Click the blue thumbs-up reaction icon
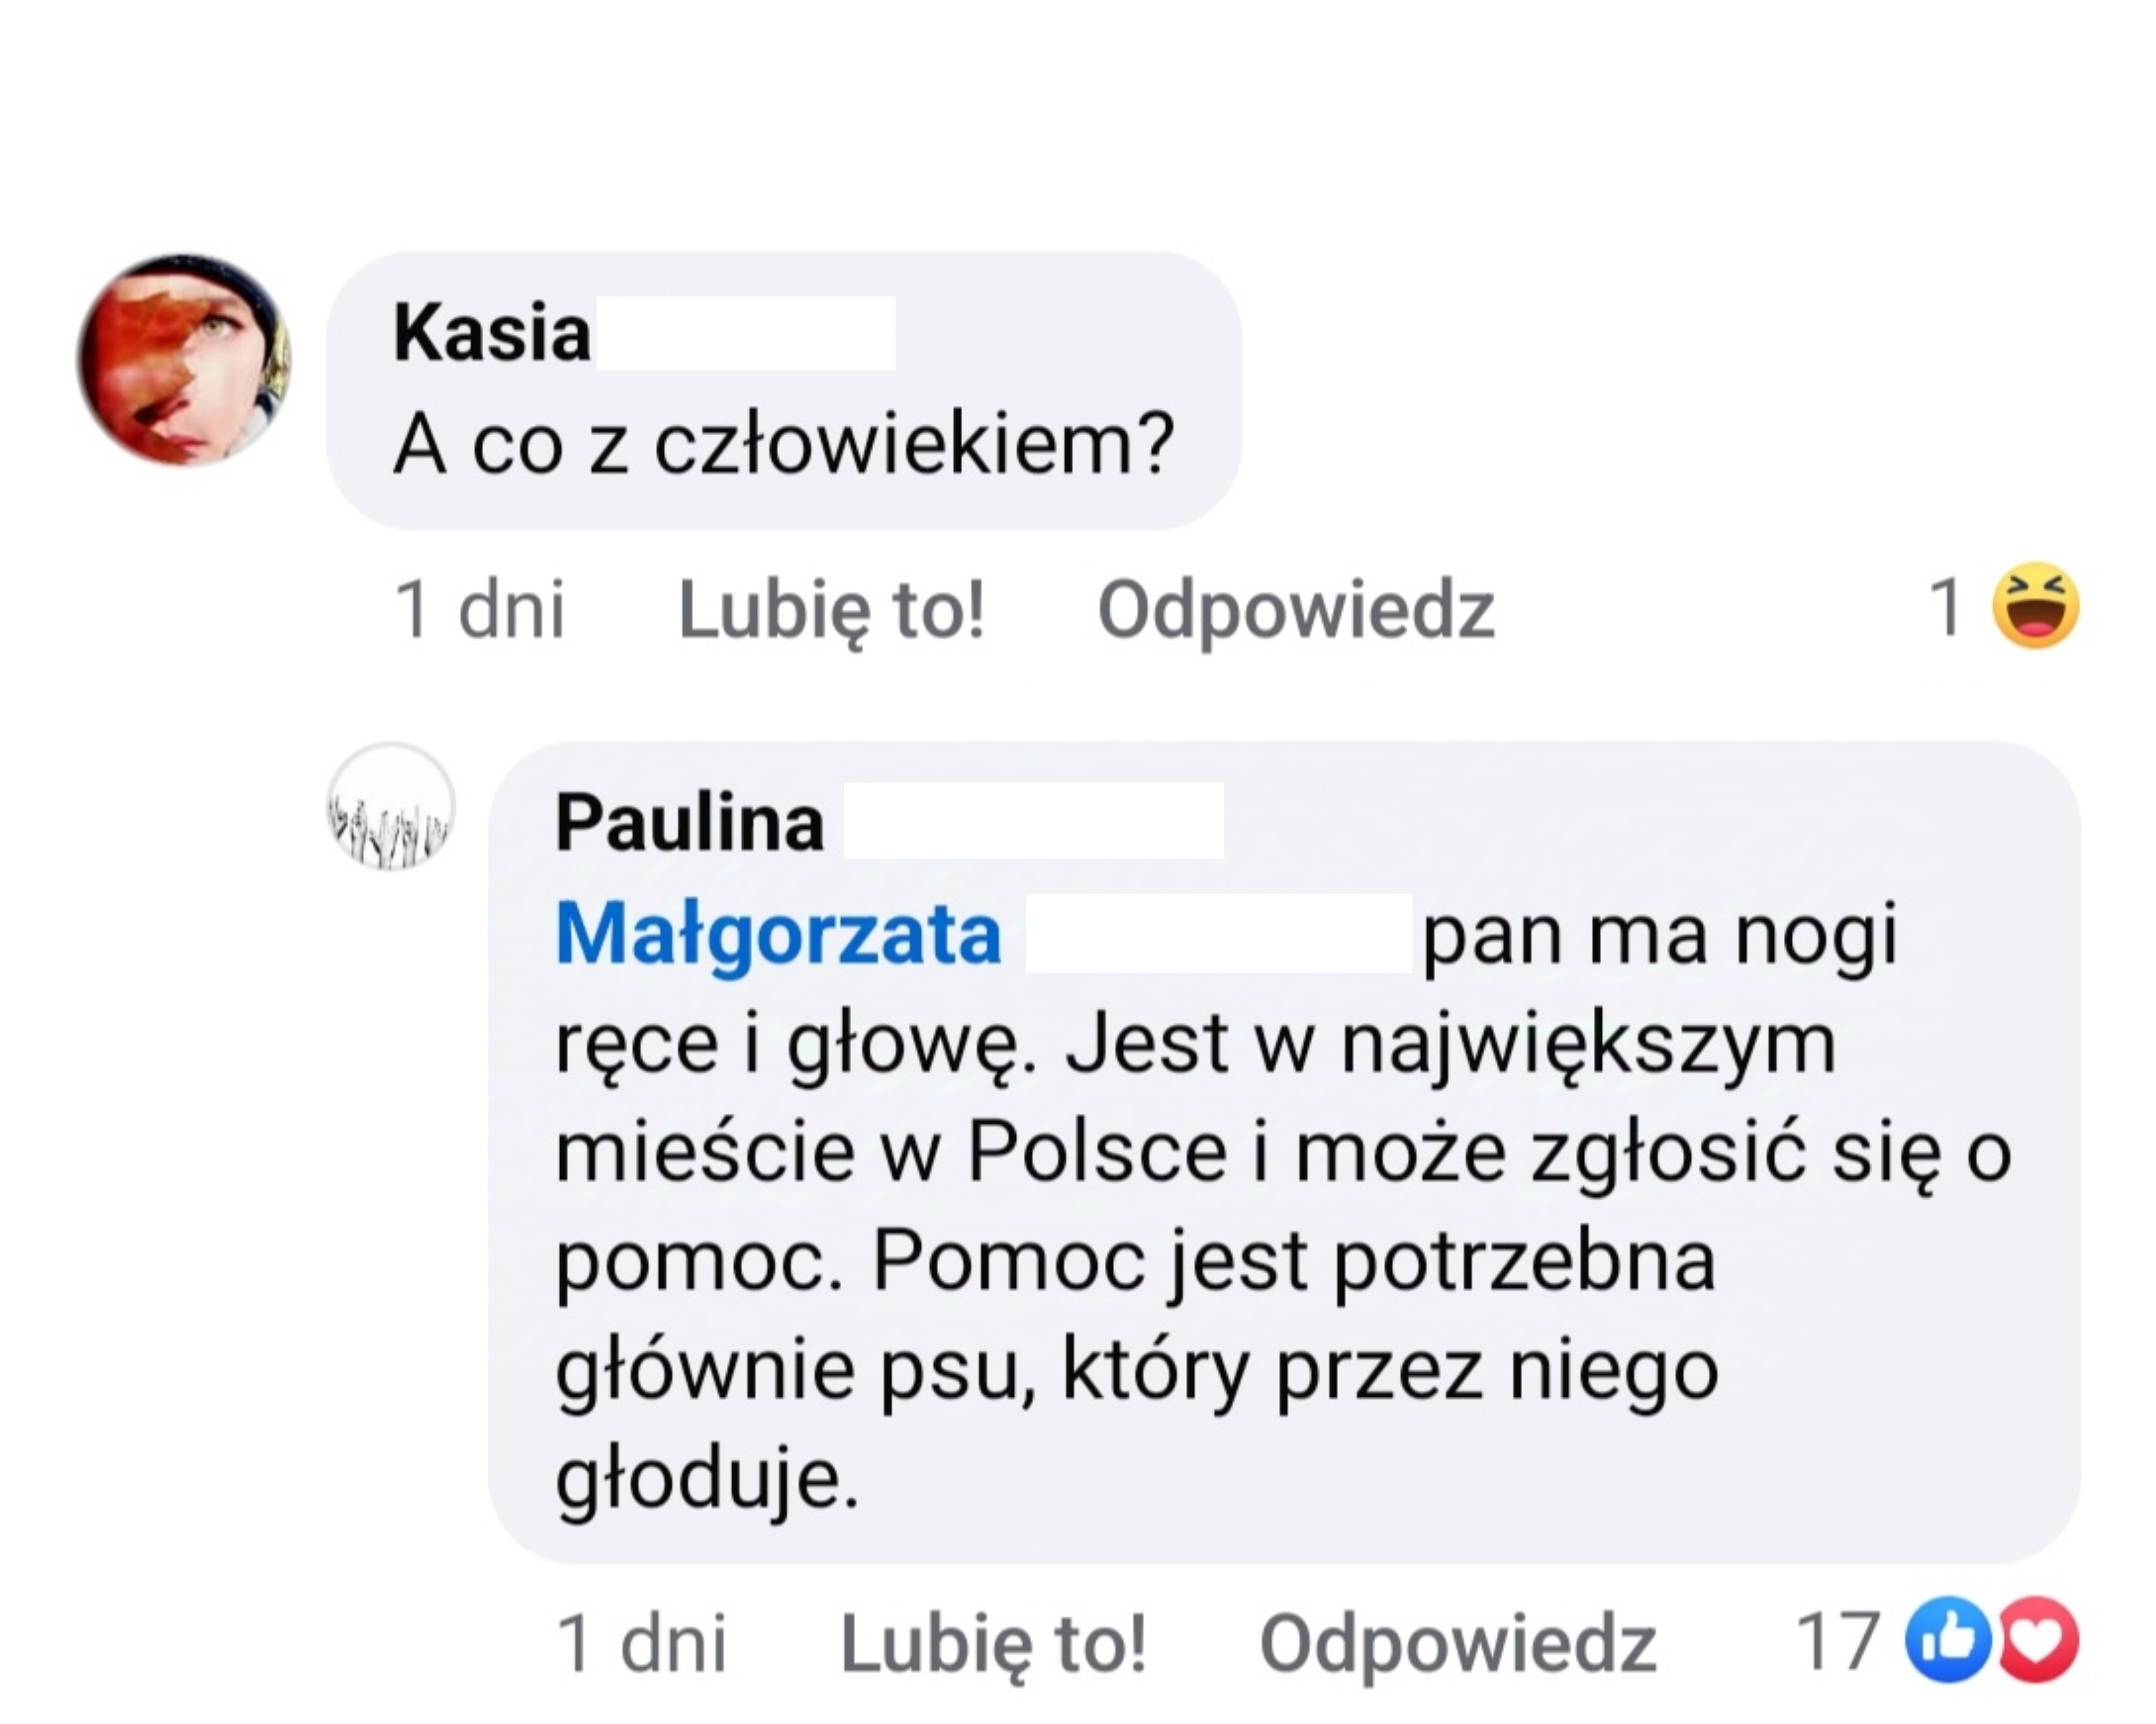The image size is (2156, 1724). pos(1947,1640)
